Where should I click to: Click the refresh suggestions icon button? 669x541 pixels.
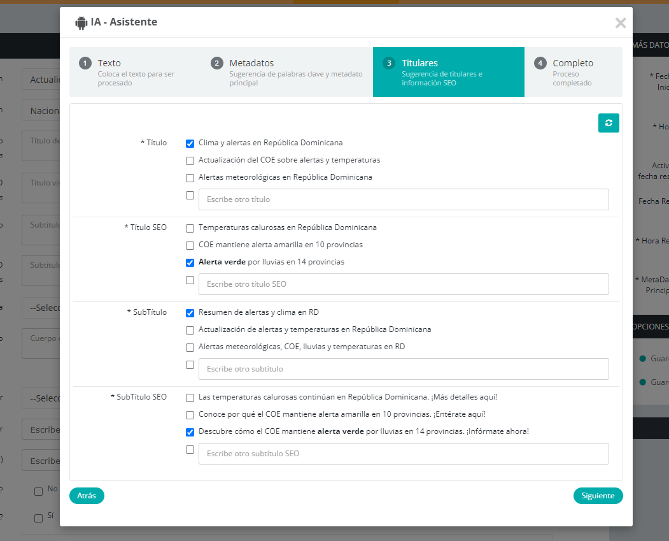click(x=609, y=123)
